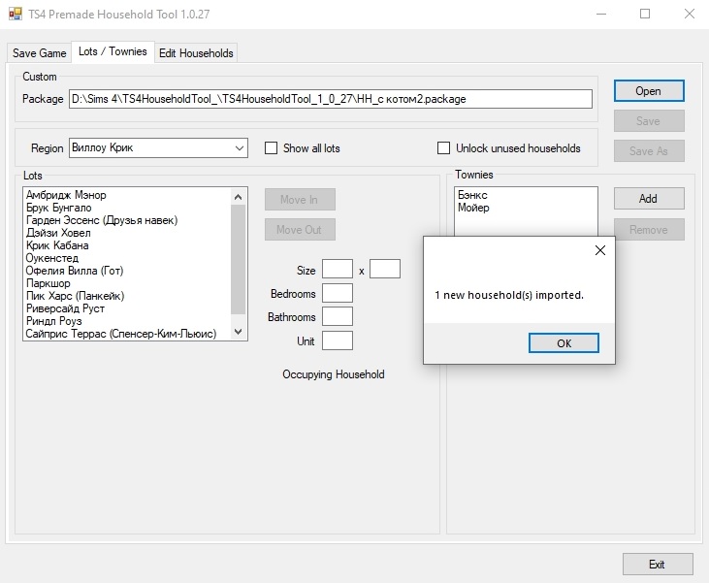Select Офелия Вилла (Гот) lot
The width and height of the screenshot is (709, 583).
[75, 271]
